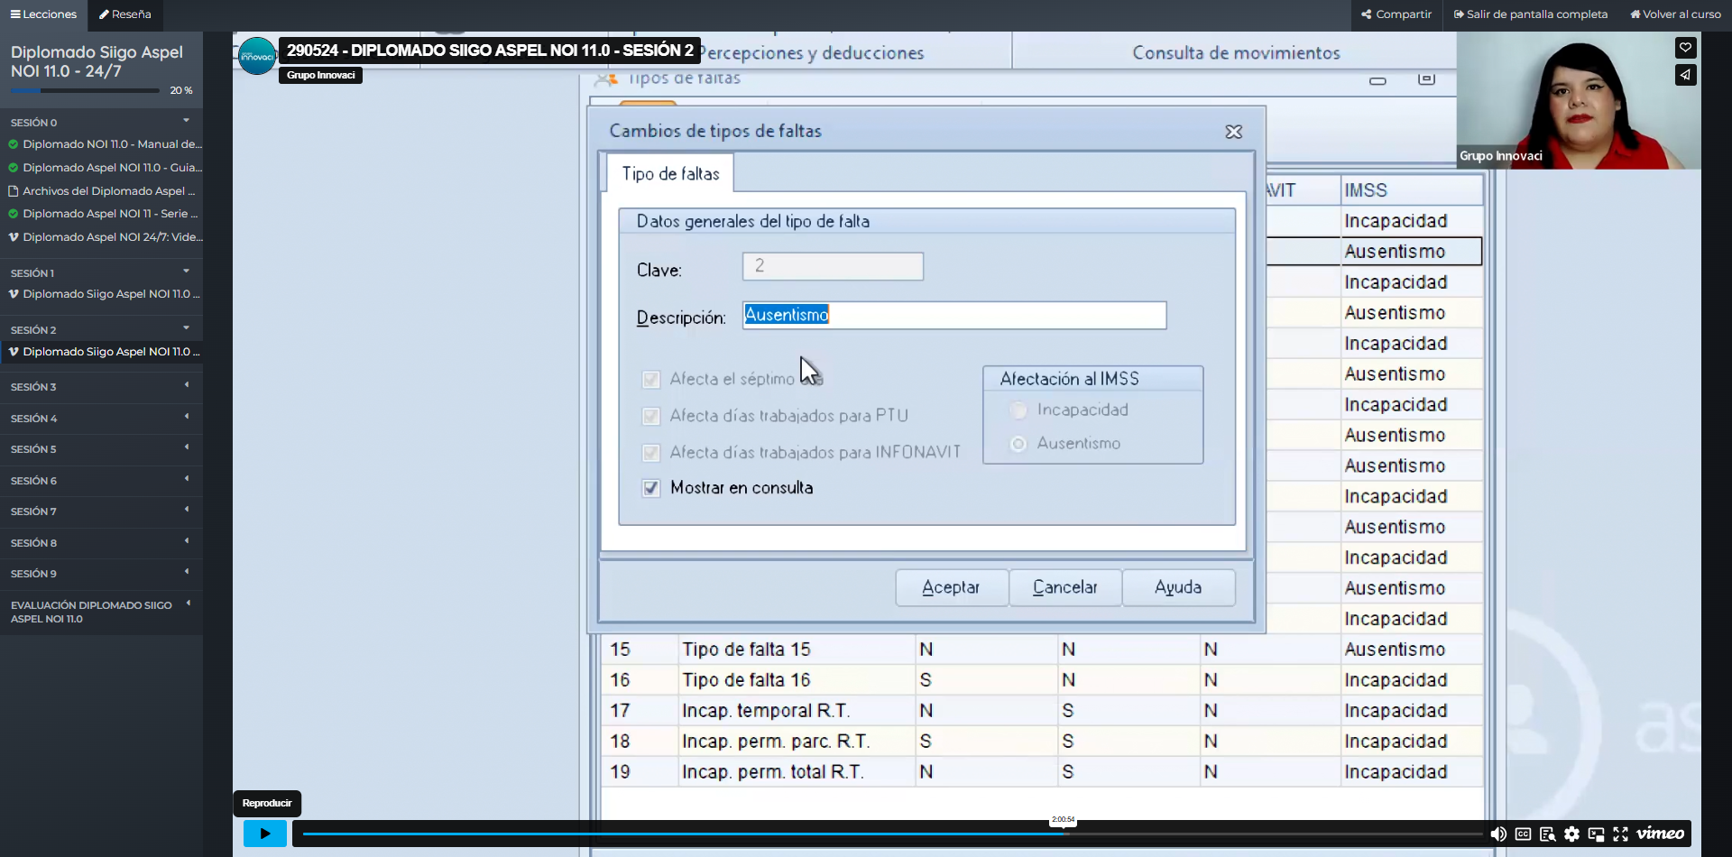Click the video volume speaker icon
Viewport: 1732px width, 857px height.
click(x=1497, y=834)
